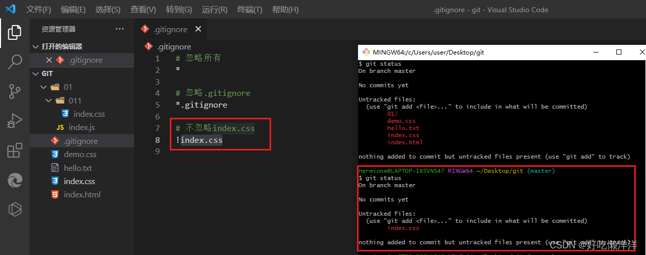Open the Run menu 运行(R)

[215, 10]
